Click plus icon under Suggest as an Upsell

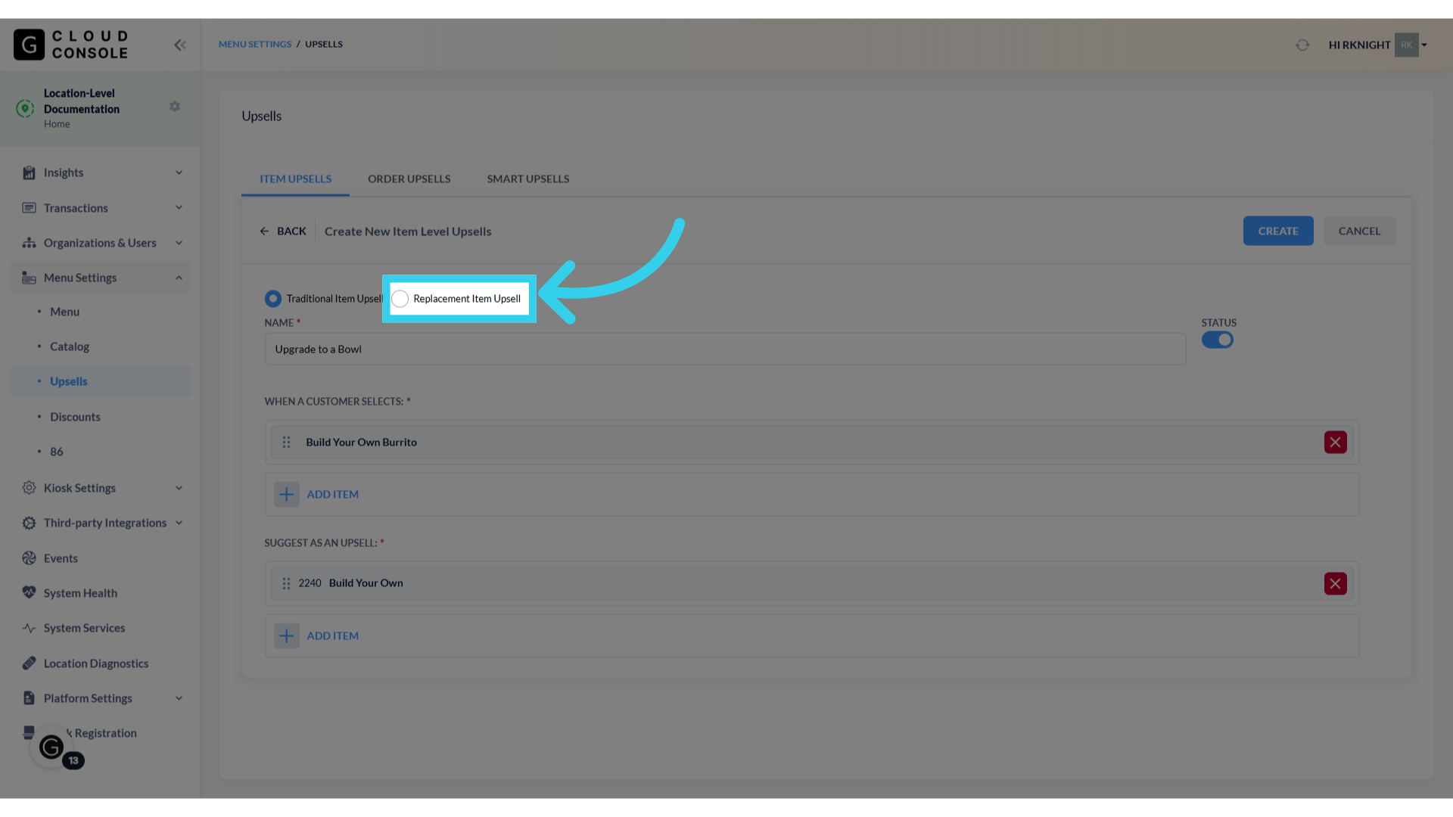tap(286, 636)
